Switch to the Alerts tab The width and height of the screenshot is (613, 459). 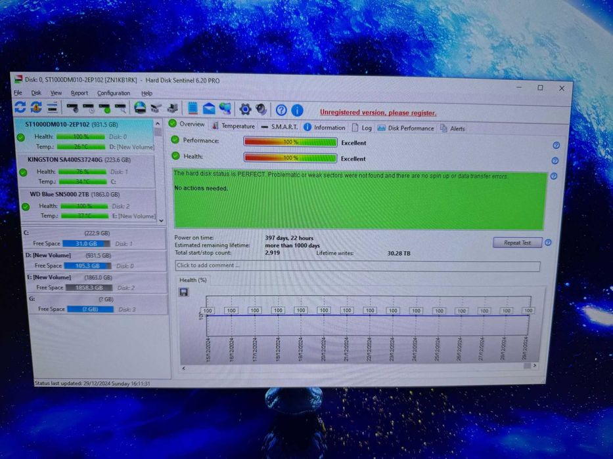point(452,129)
